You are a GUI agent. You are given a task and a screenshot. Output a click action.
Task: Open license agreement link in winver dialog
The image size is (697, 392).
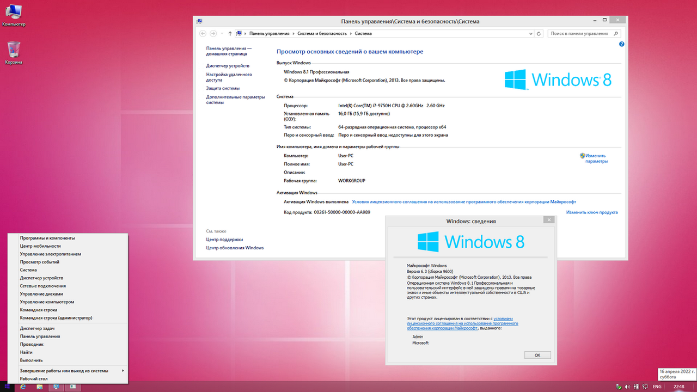pyautogui.click(x=462, y=323)
